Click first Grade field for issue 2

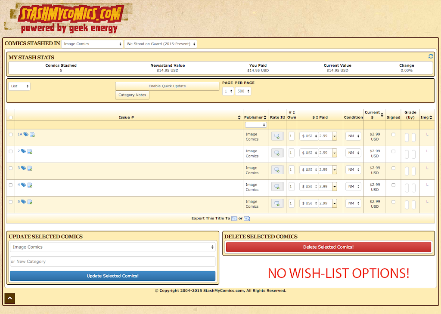click(407, 154)
